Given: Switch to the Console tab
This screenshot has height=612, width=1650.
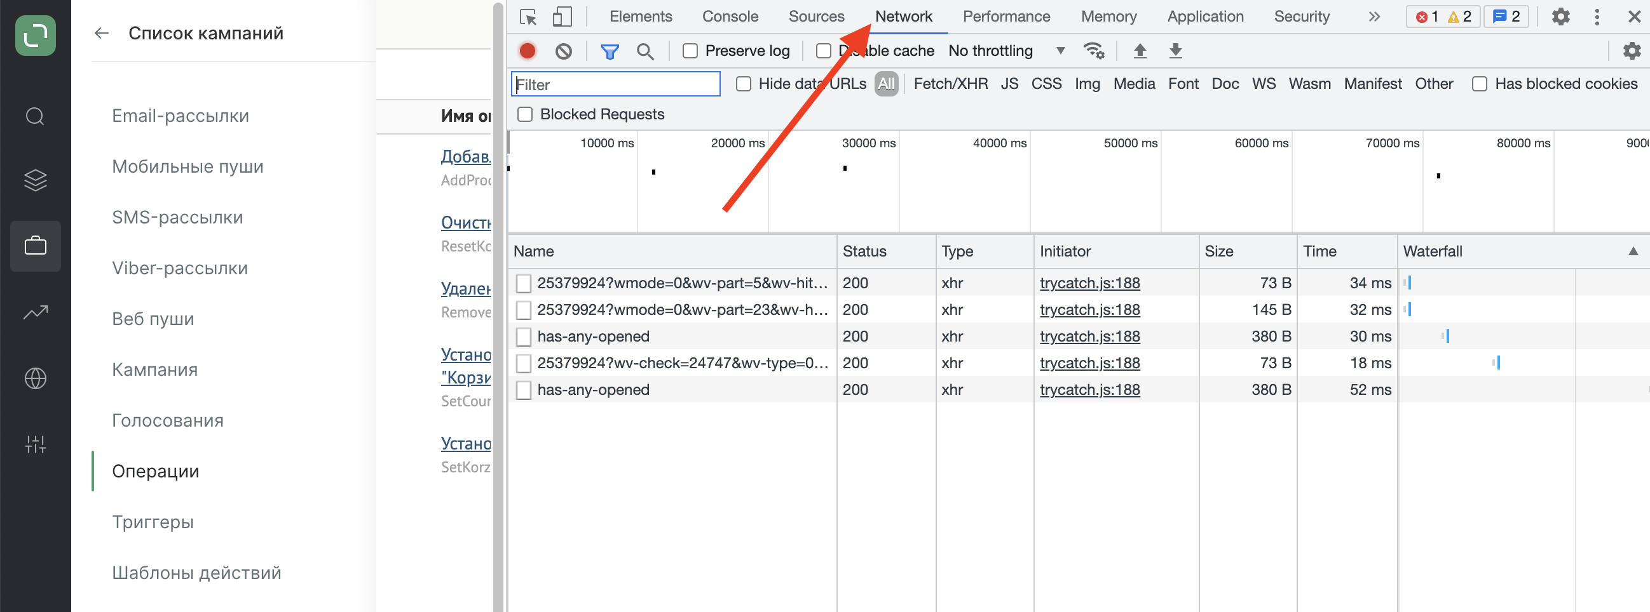Looking at the screenshot, I should (730, 17).
